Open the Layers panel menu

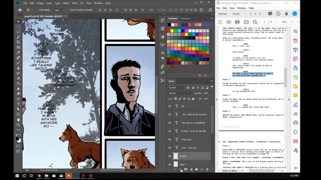pos(212,81)
